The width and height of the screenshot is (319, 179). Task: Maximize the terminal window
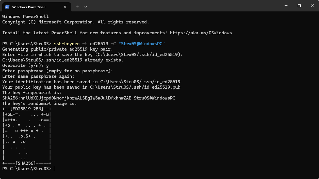pos(299,6)
